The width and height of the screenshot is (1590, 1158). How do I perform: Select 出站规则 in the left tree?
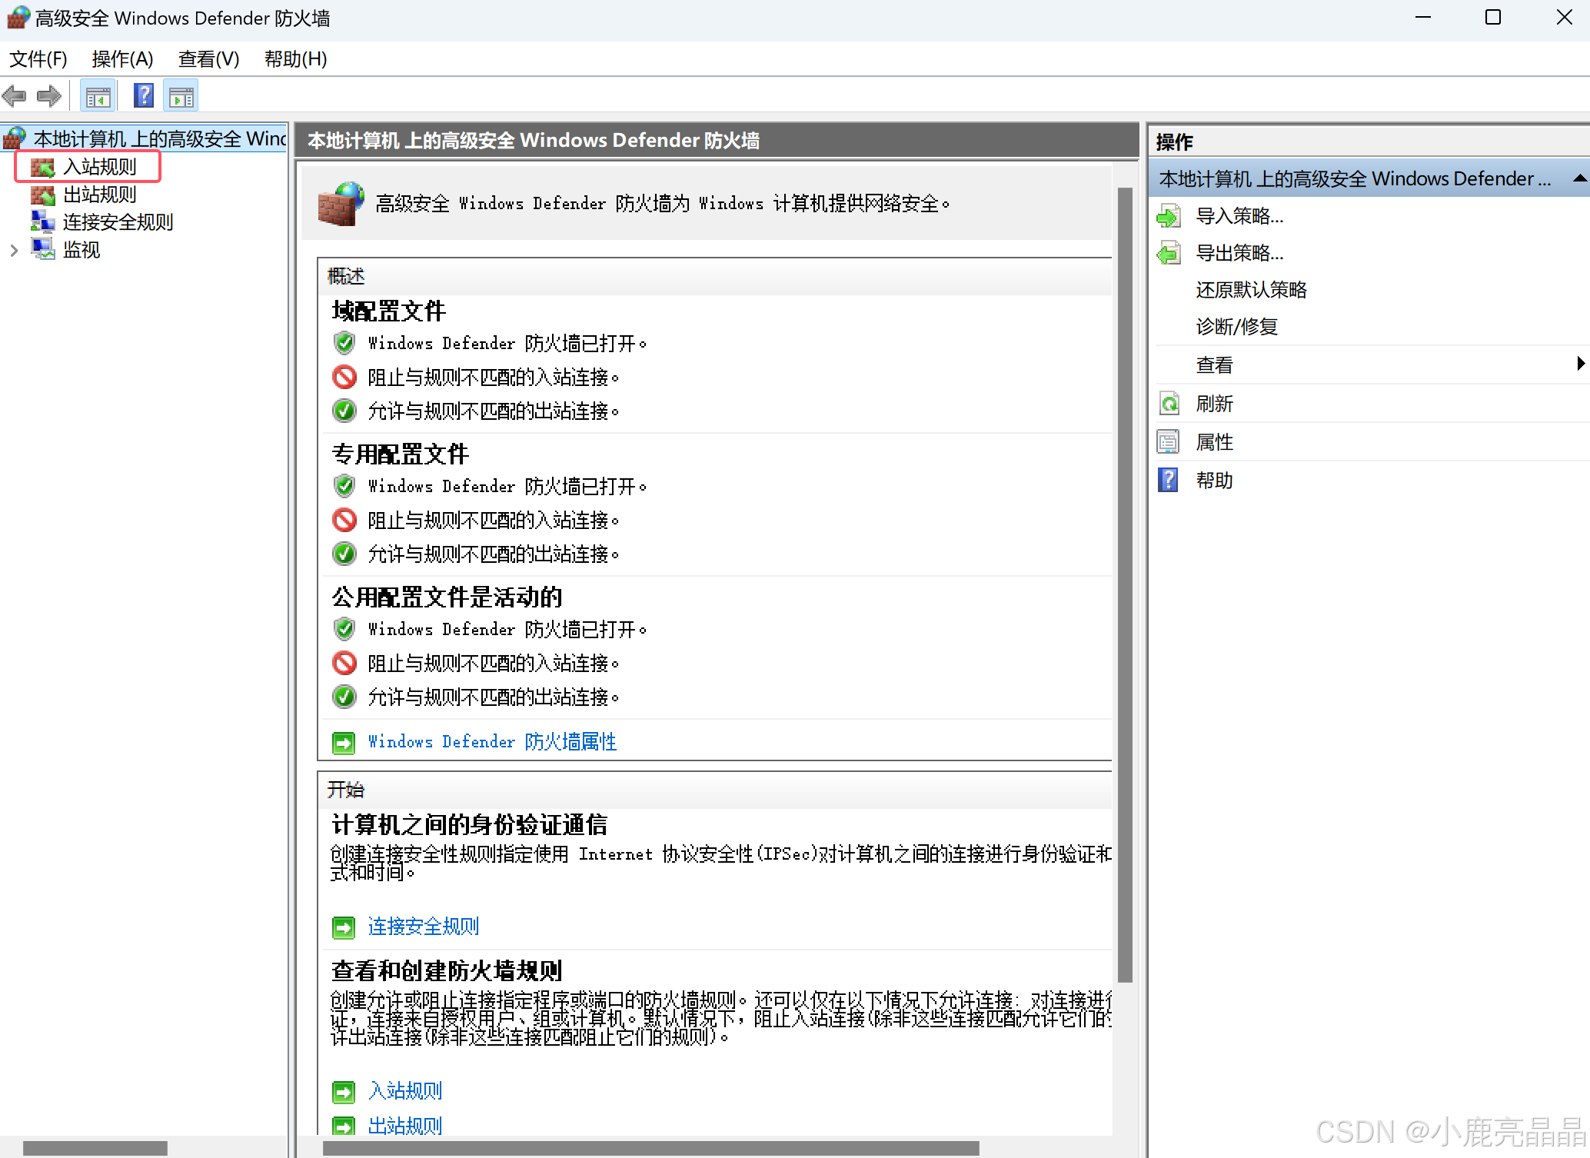click(99, 195)
